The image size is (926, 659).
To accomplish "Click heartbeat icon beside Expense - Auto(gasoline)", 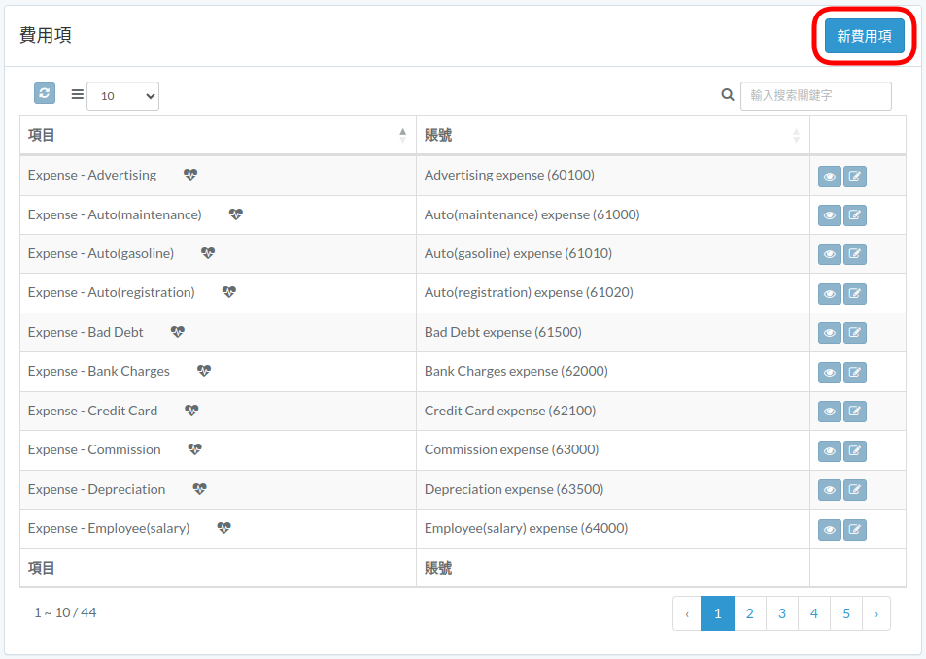I will 208,253.
